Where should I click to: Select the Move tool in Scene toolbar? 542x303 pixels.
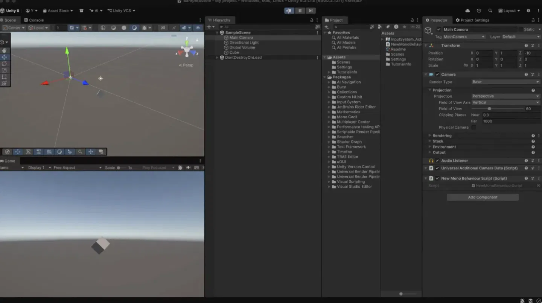pos(5,57)
